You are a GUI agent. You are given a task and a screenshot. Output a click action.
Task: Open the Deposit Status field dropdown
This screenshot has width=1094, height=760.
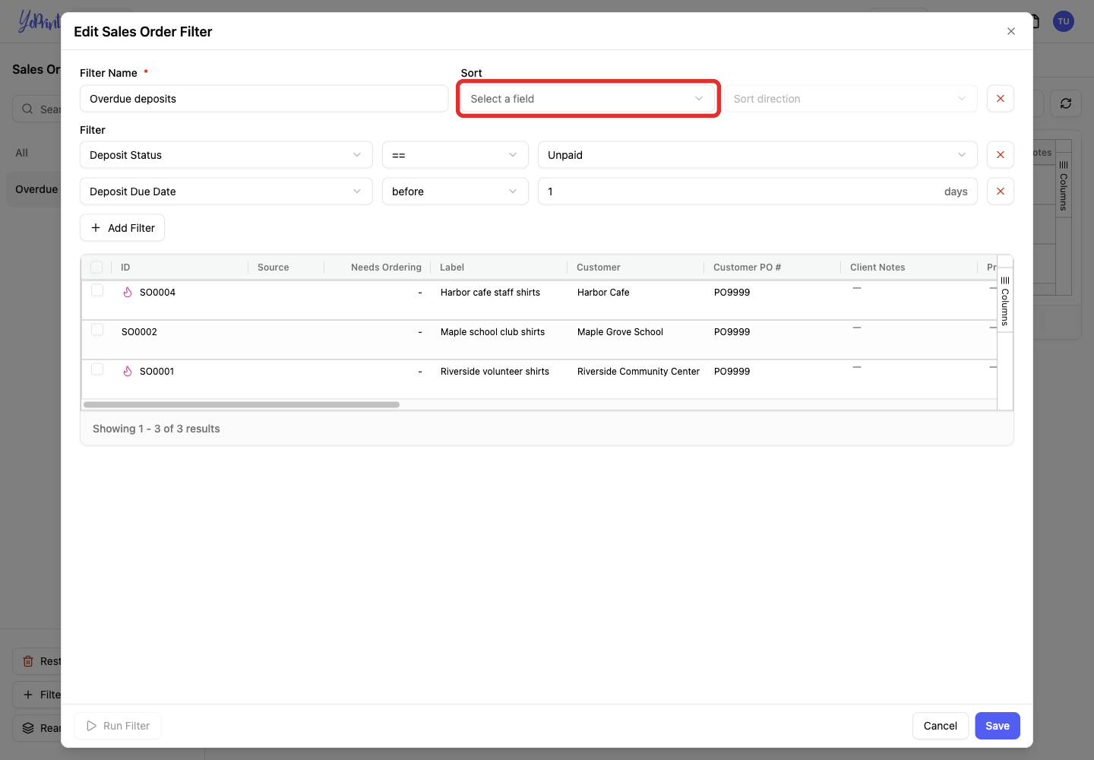pos(226,155)
